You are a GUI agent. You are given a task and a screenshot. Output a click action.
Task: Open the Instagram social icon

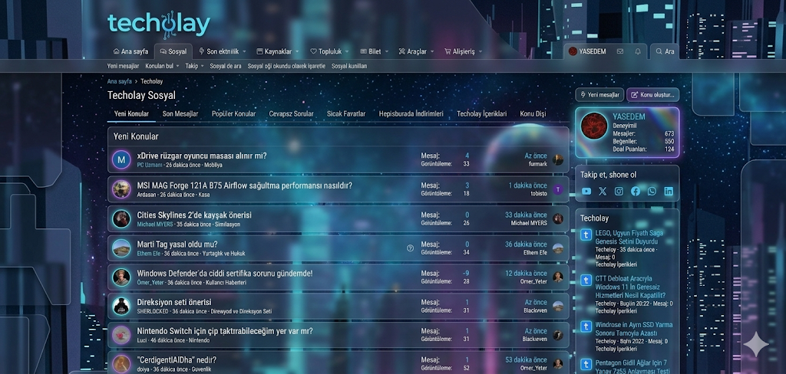[619, 192]
